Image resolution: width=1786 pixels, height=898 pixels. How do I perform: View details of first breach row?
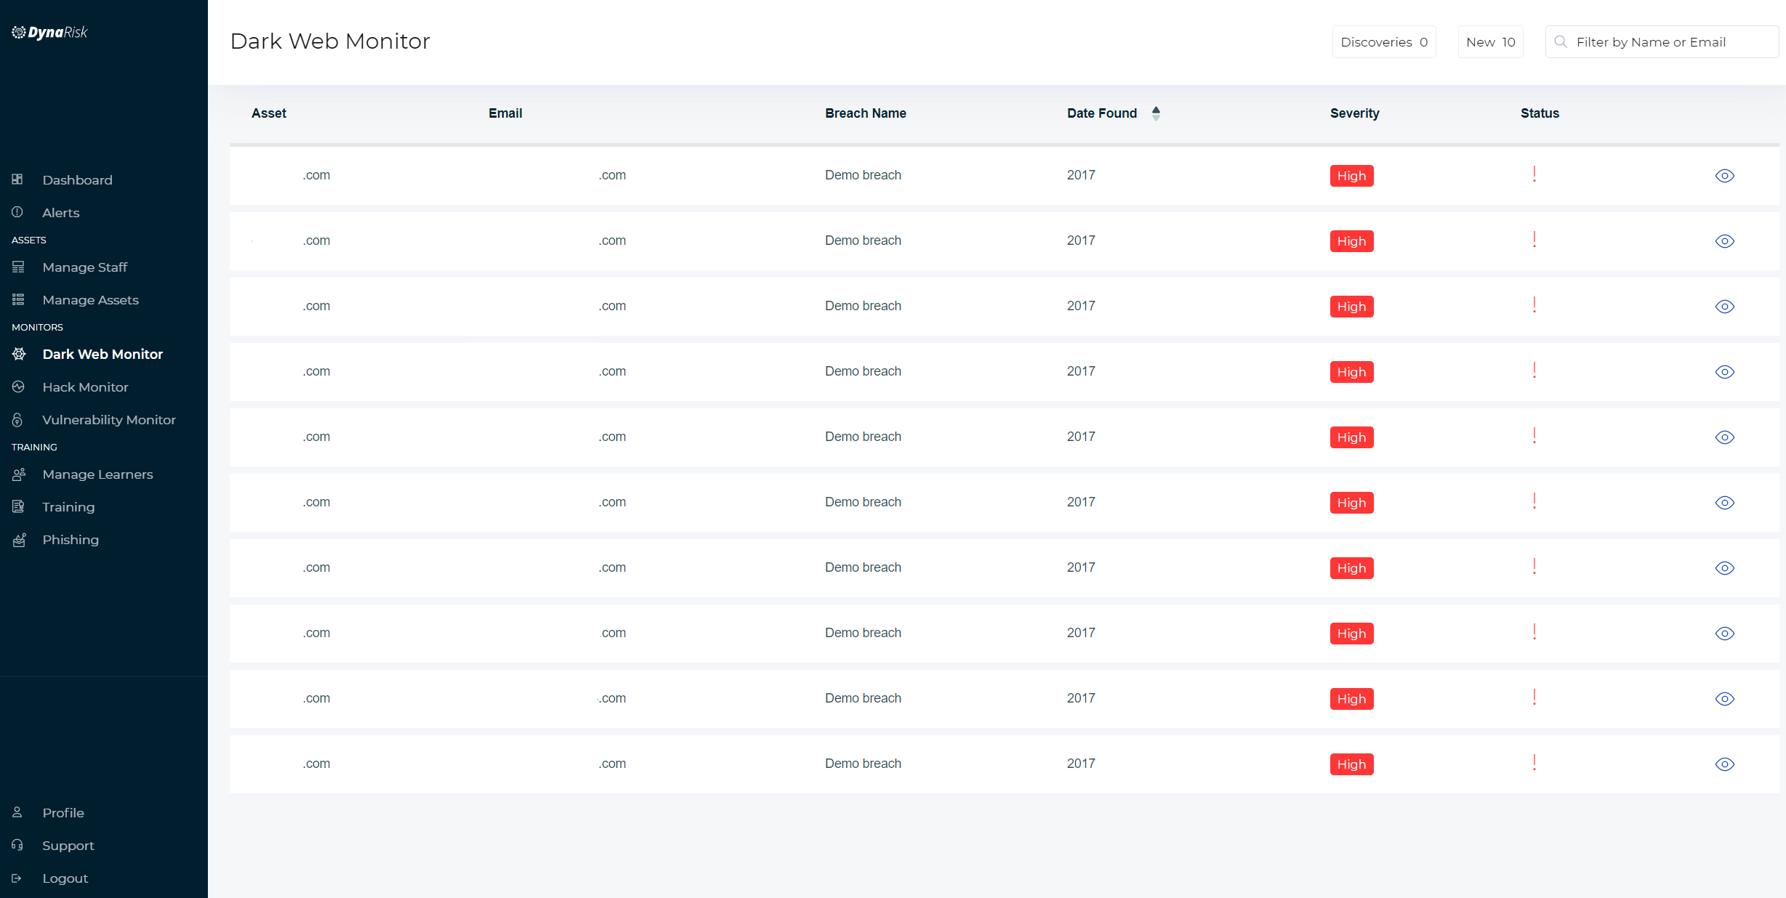coord(1724,176)
